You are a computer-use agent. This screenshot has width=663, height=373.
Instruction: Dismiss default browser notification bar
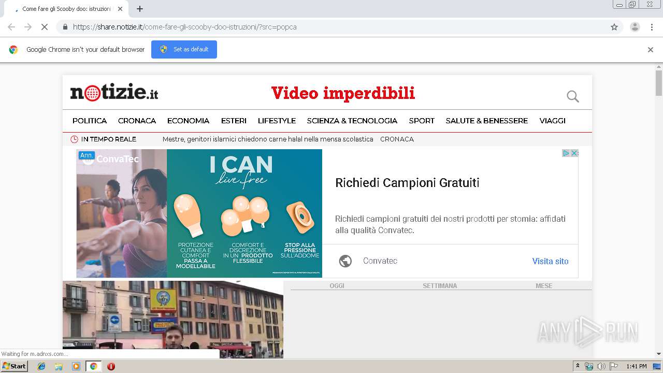pyautogui.click(x=651, y=50)
